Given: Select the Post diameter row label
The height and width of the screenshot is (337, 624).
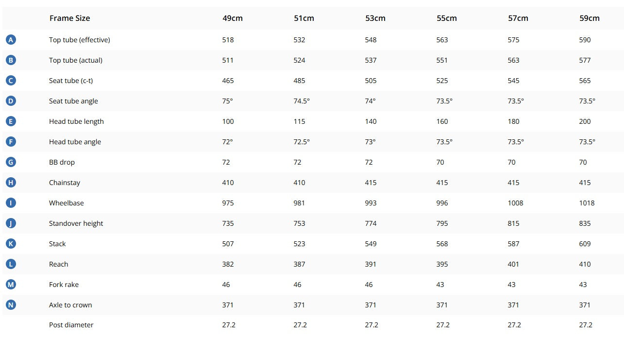Looking at the screenshot, I should (71, 325).
